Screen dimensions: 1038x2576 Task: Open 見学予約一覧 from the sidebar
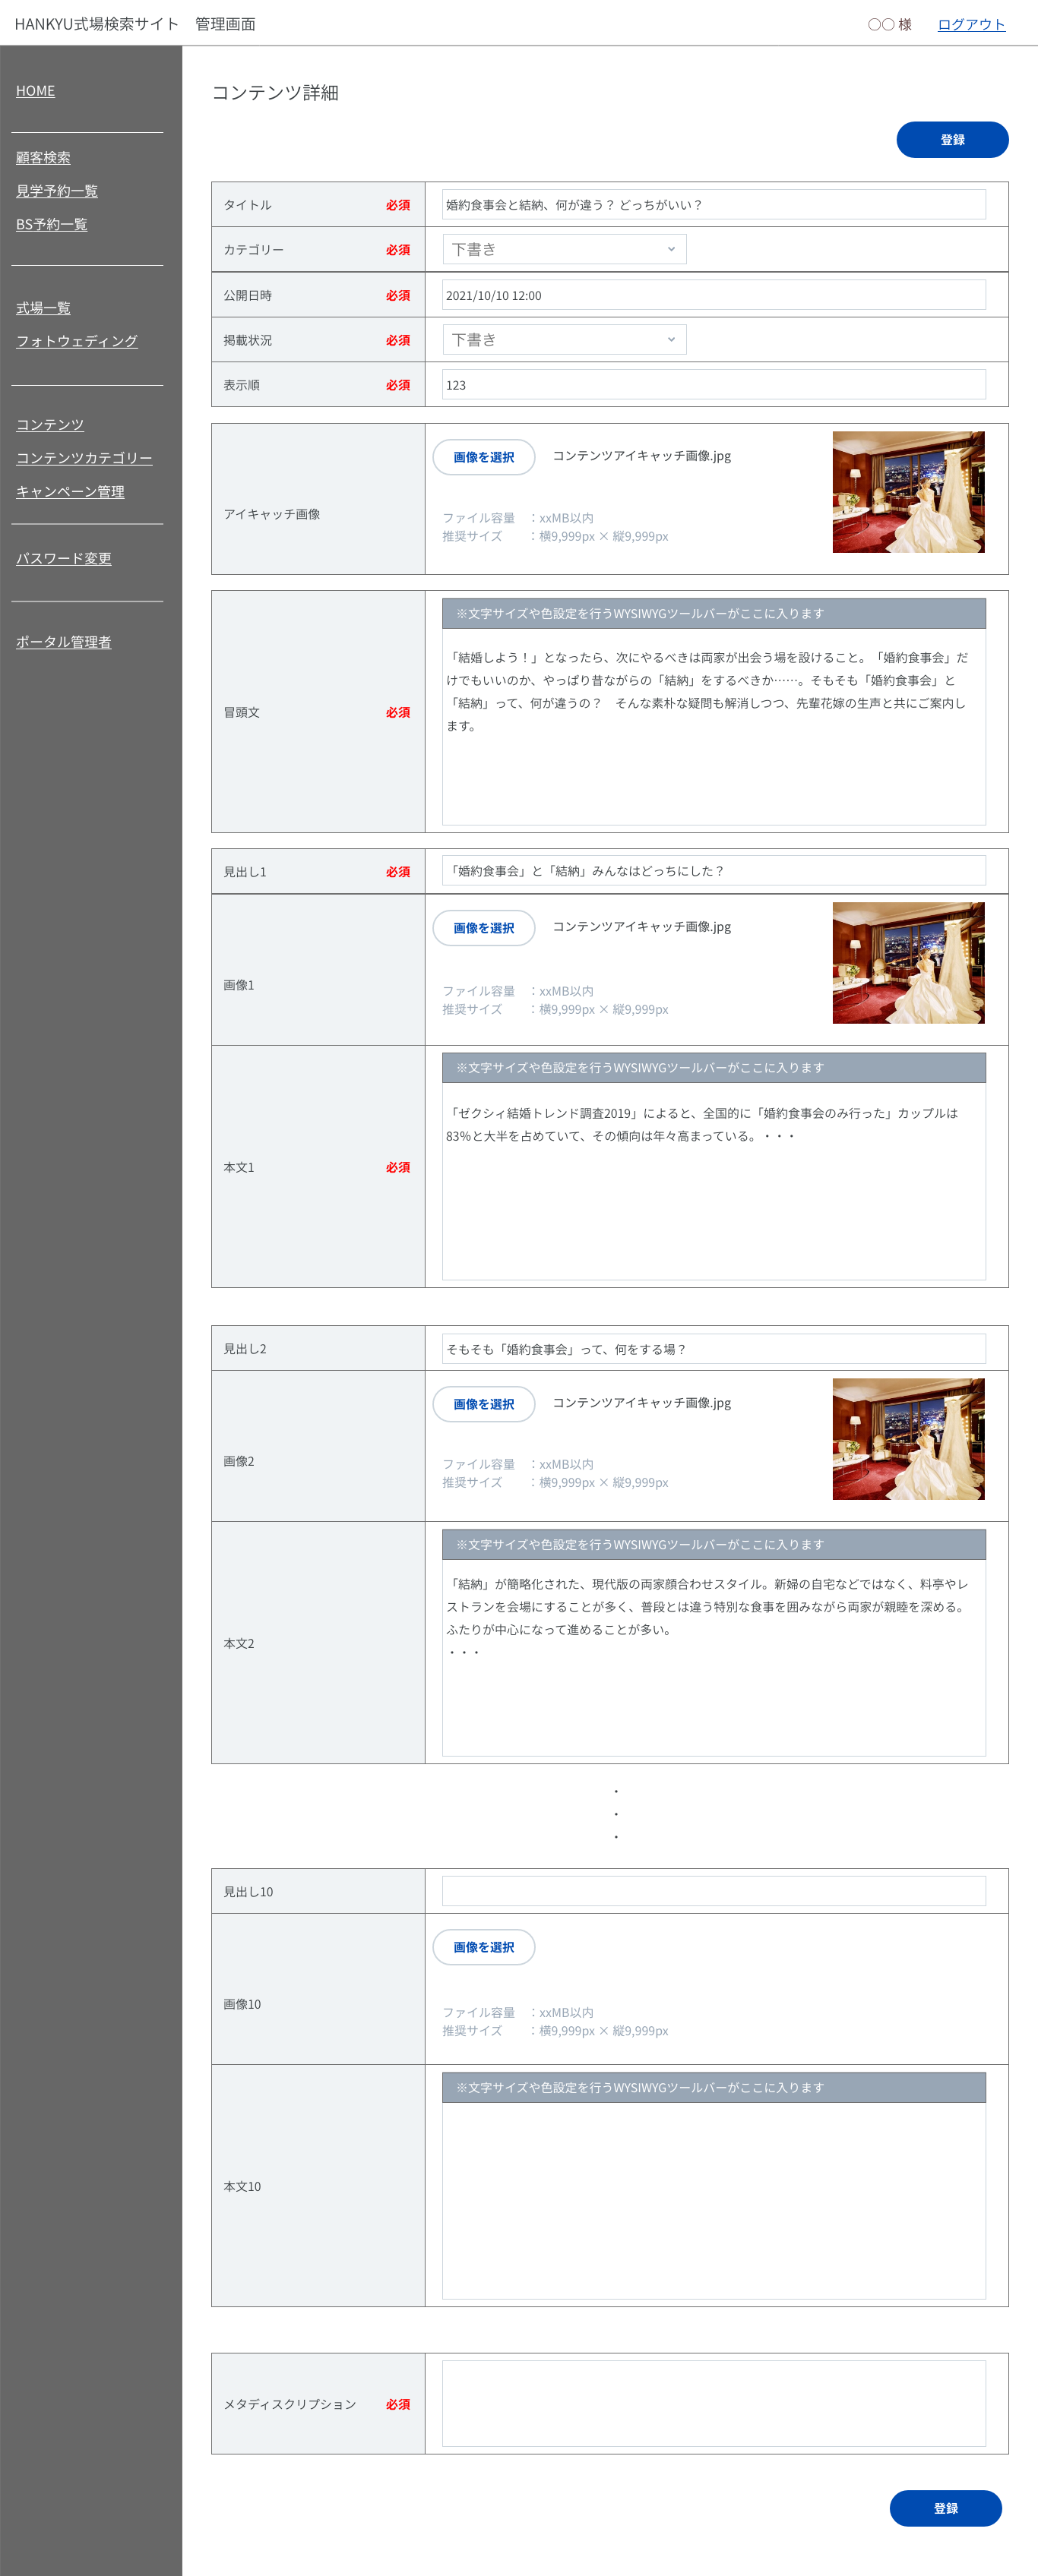coord(56,191)
